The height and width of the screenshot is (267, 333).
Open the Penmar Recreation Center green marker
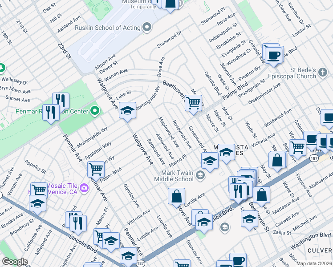95,111
